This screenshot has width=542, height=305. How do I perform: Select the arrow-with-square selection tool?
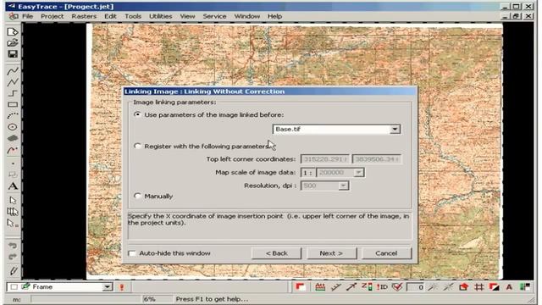pyautogui.click(x=13, y=224)
